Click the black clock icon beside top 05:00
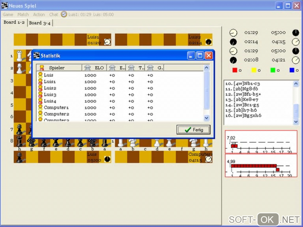Screen dimensions: 303x227 (296, 33)
